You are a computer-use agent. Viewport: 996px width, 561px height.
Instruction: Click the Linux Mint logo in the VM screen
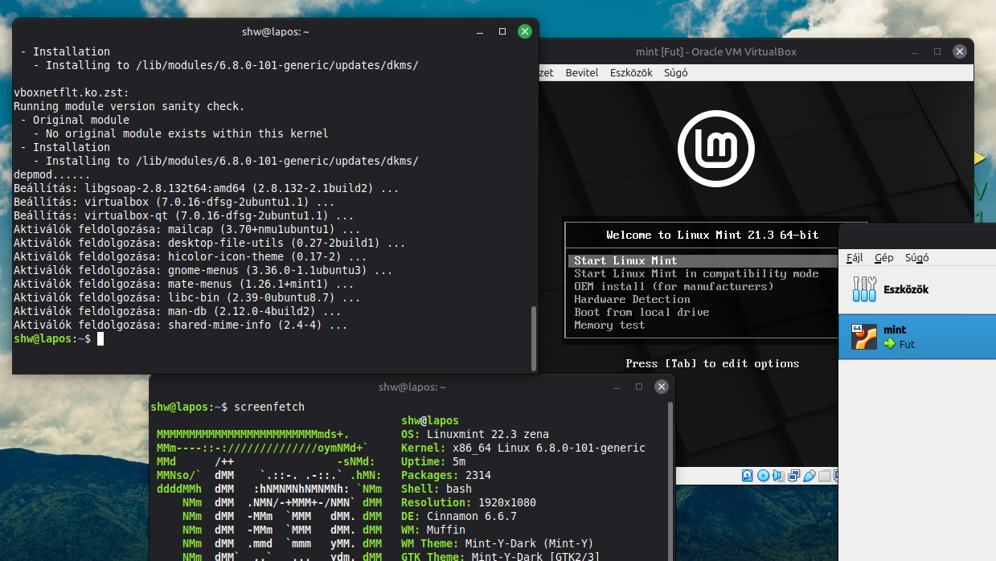[x=715, y=149]
